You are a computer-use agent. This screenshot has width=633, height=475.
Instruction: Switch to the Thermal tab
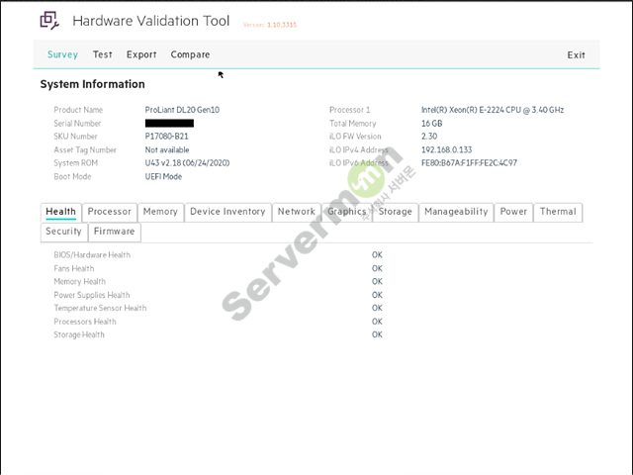click(x=558, y=212)
